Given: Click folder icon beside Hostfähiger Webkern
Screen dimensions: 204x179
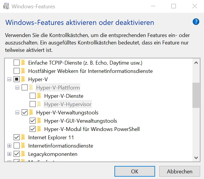Looking at the screenshot, I should [23, 71].
